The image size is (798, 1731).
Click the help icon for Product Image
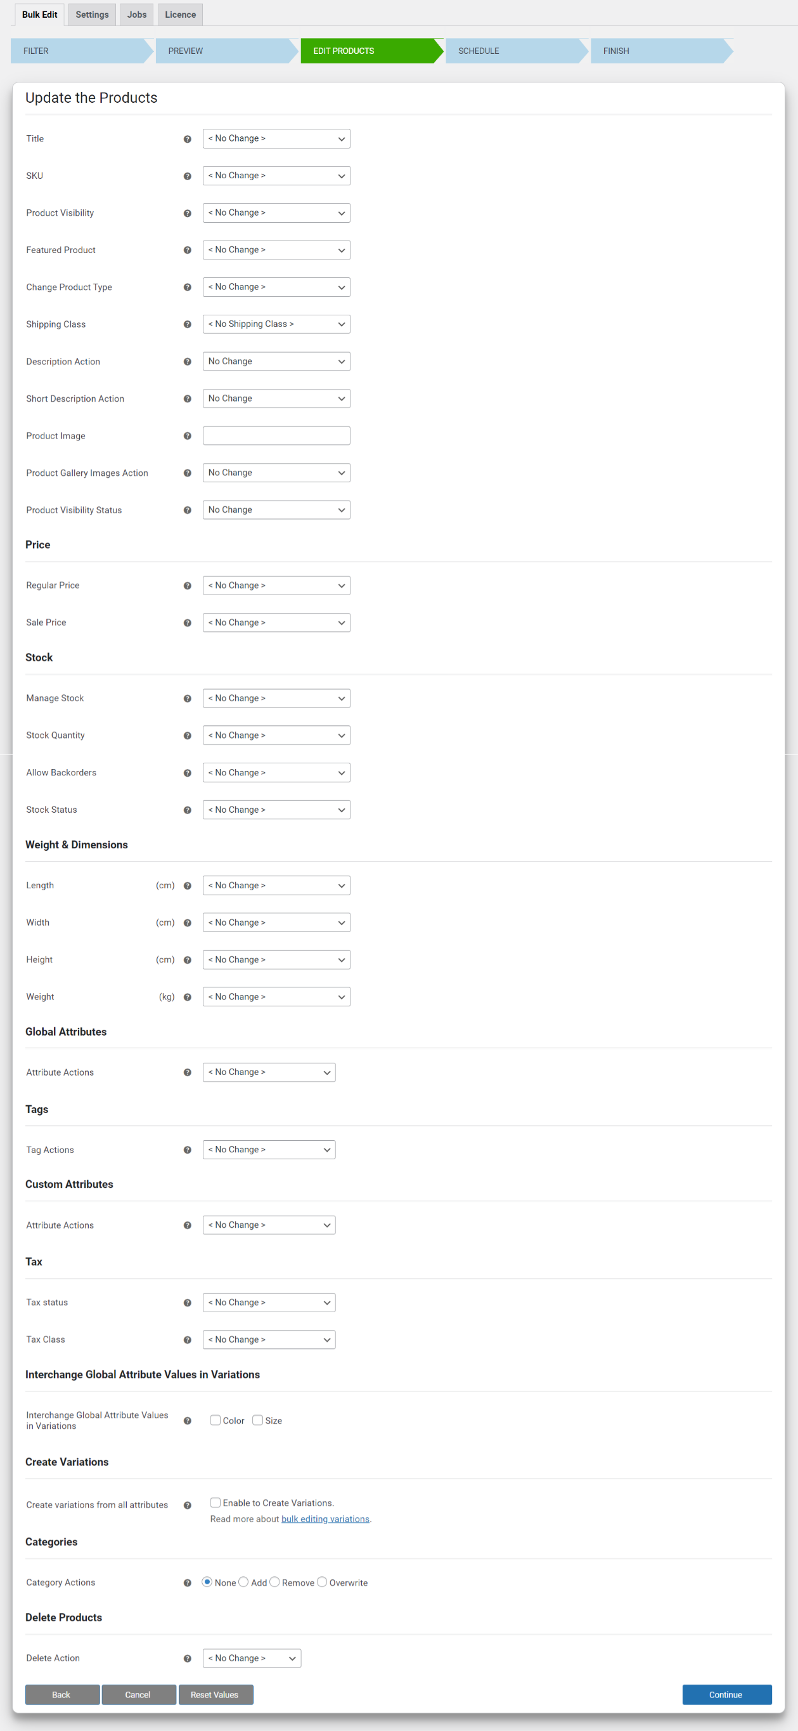click(187, 436)
